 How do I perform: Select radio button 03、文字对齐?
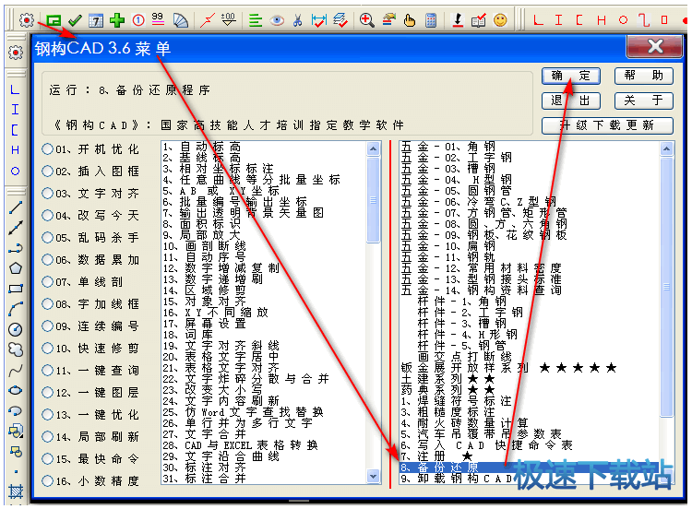tap(47, 194)
